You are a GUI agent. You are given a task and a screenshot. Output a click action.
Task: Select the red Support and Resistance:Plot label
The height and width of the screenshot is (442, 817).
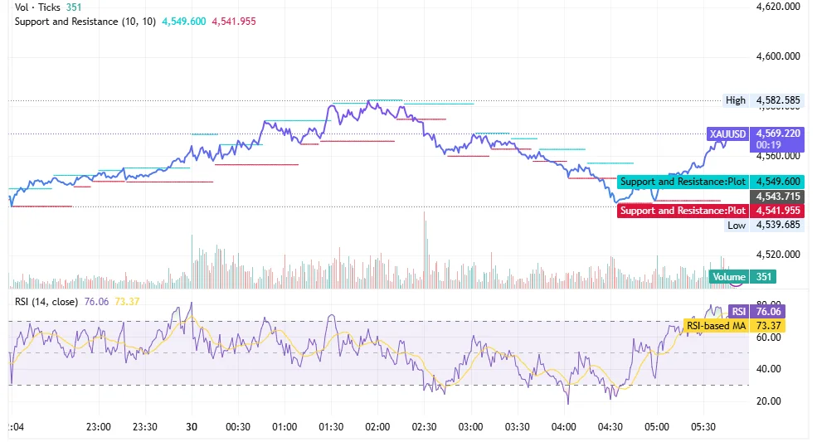click(x=683, y=211)
